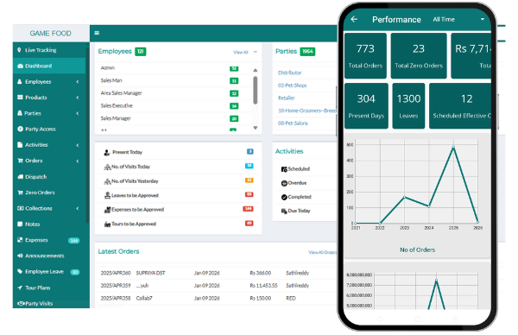Viewport: 518px width, 335px height.
Task: Click the Activities sidebar document icon
Action: coord(20,145)
